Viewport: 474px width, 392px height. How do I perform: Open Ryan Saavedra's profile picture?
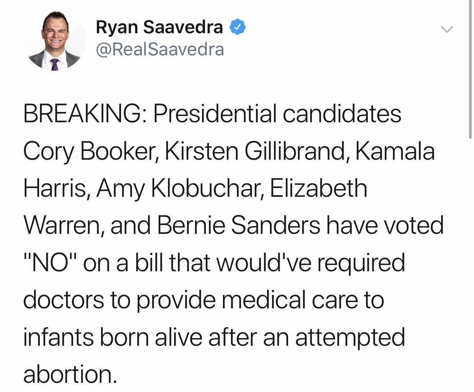coord(55,40)
